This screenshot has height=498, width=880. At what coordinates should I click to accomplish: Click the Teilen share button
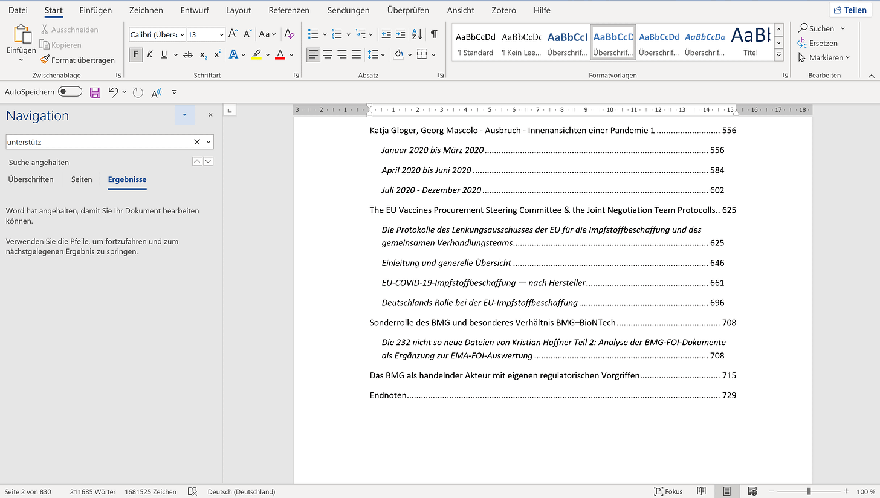pos(850,10)
